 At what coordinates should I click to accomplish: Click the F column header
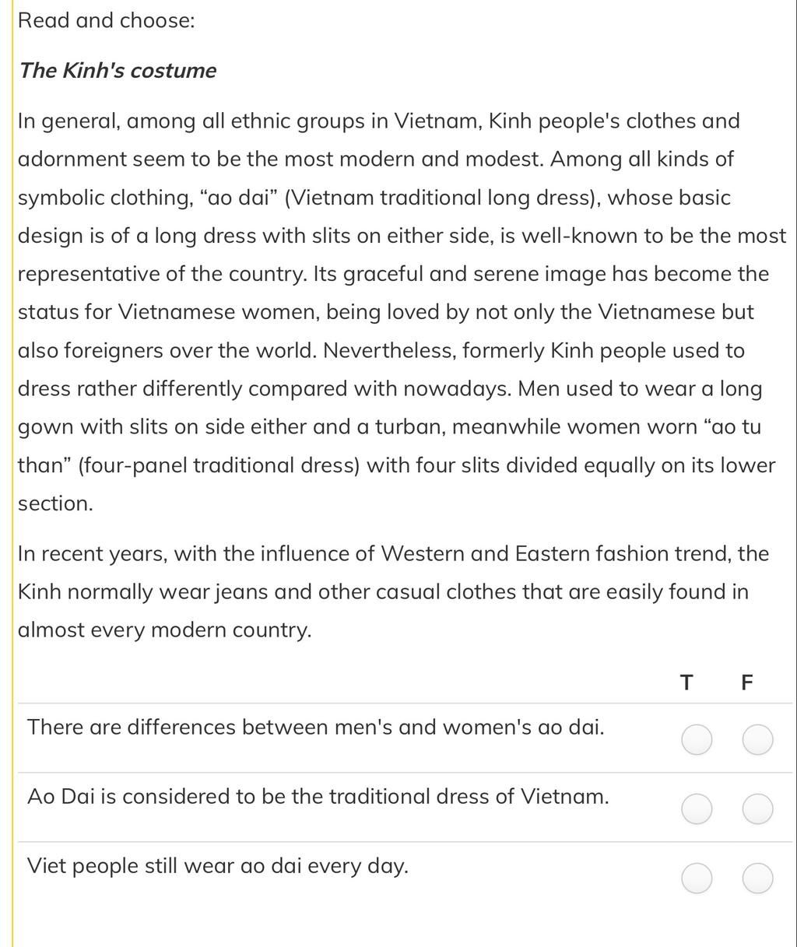(x=746, y=682)
